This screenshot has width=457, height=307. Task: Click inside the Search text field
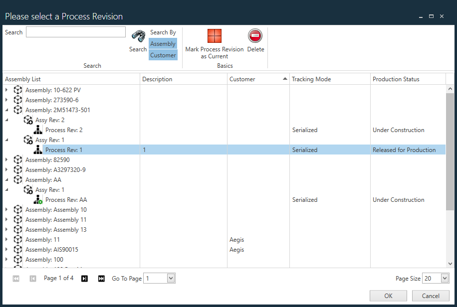pyautogui.click(x=75, y=31)
